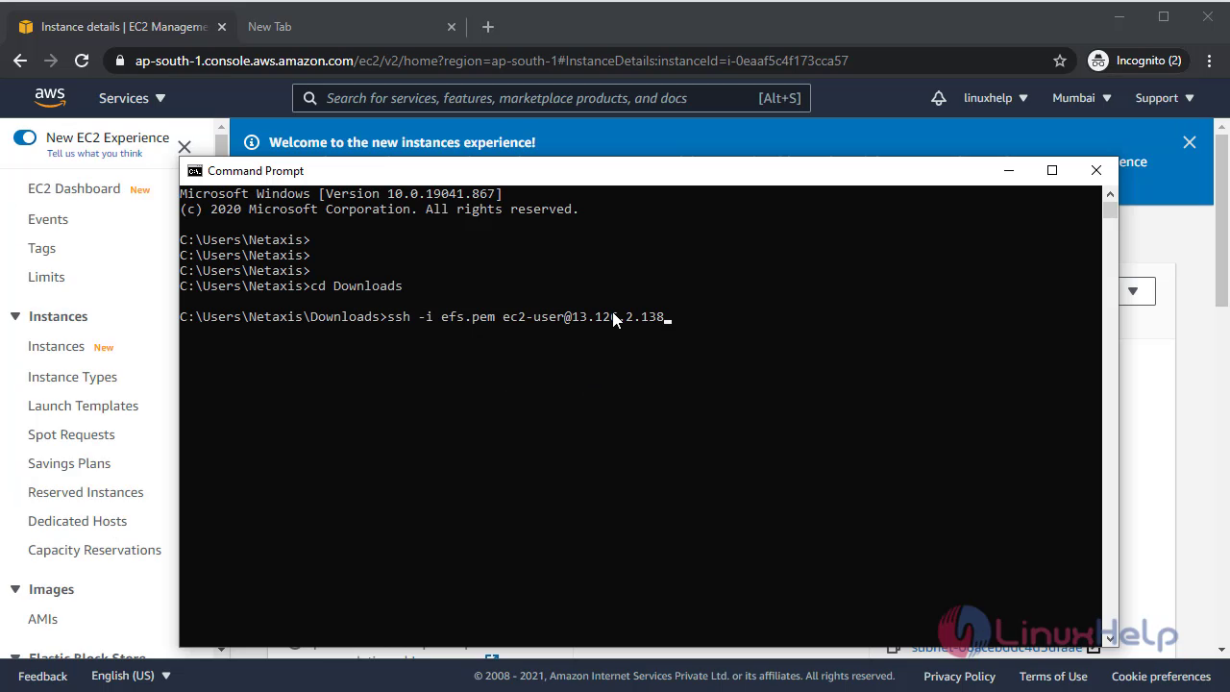Toggle the New EC2 Experience switch
This screenshot has width=1230, height=692.
pyautogui.click(x=25, y=137)
